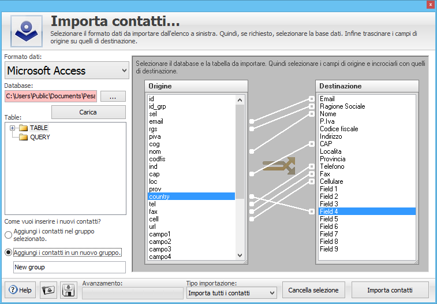Viewport: 437px width, 304px height.
Task: Click the connector handle beside Email destination
Action: click(312, 99)
